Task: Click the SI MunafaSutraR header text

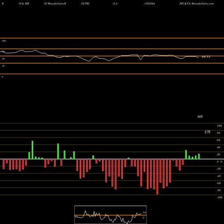Action: 55,4
